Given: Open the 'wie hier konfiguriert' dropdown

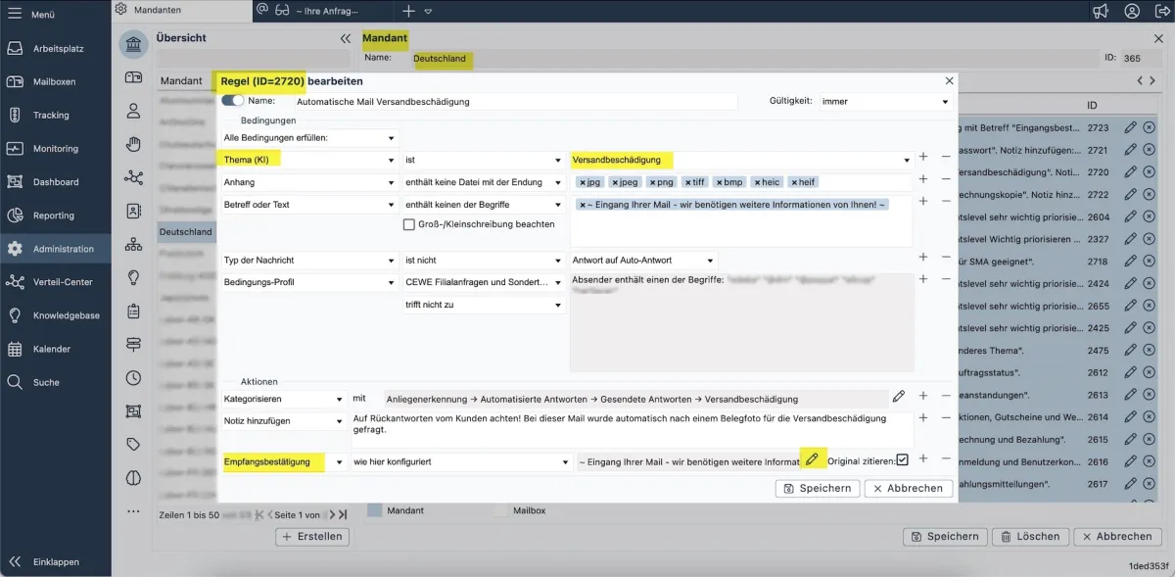Looking at the screenshot, I should pos(462,461).
